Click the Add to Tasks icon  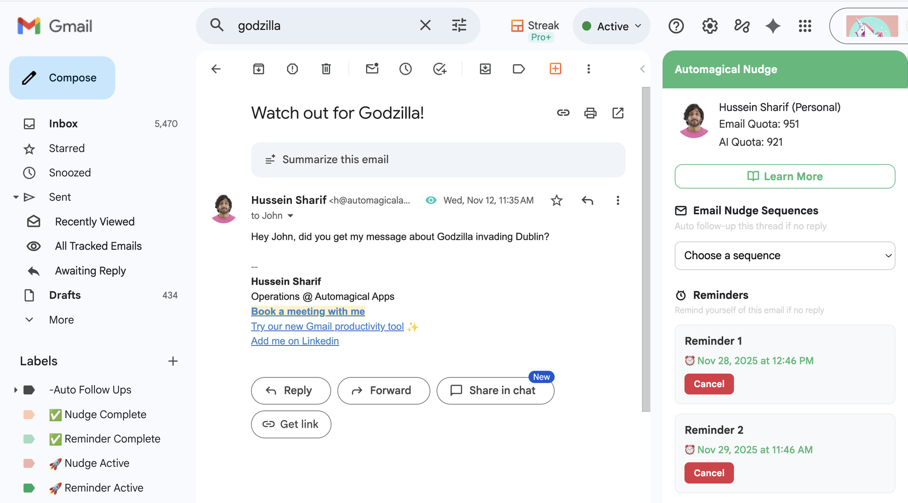[439, 69]
